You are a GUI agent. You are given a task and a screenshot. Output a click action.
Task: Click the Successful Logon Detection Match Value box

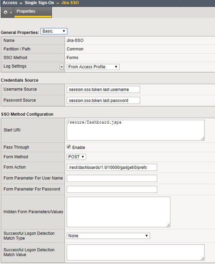pos(135,252)
